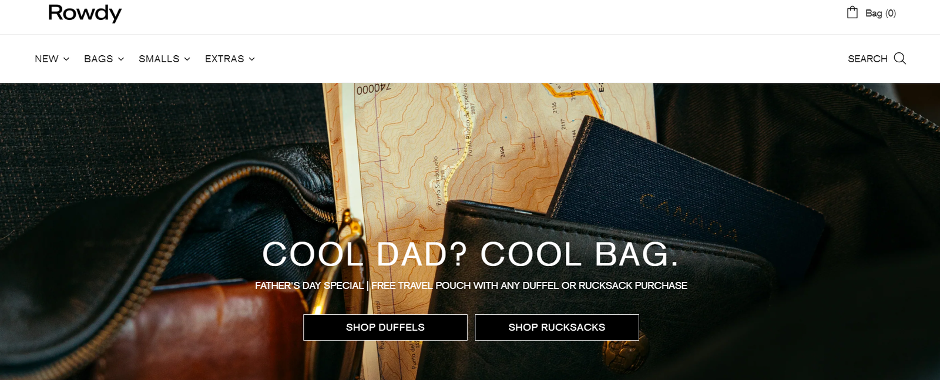Viewport: 940px width, 380px height.
Task: Click the search magnifying glass icon
Action: pyautogui.click(x=900, y=58)
